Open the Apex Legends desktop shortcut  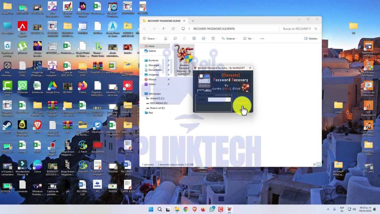pos(23,29)
